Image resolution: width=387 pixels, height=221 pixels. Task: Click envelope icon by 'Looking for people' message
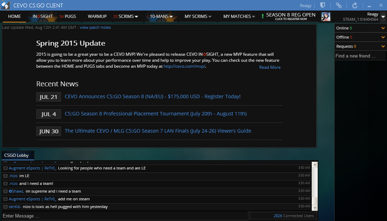pos(5,168)
